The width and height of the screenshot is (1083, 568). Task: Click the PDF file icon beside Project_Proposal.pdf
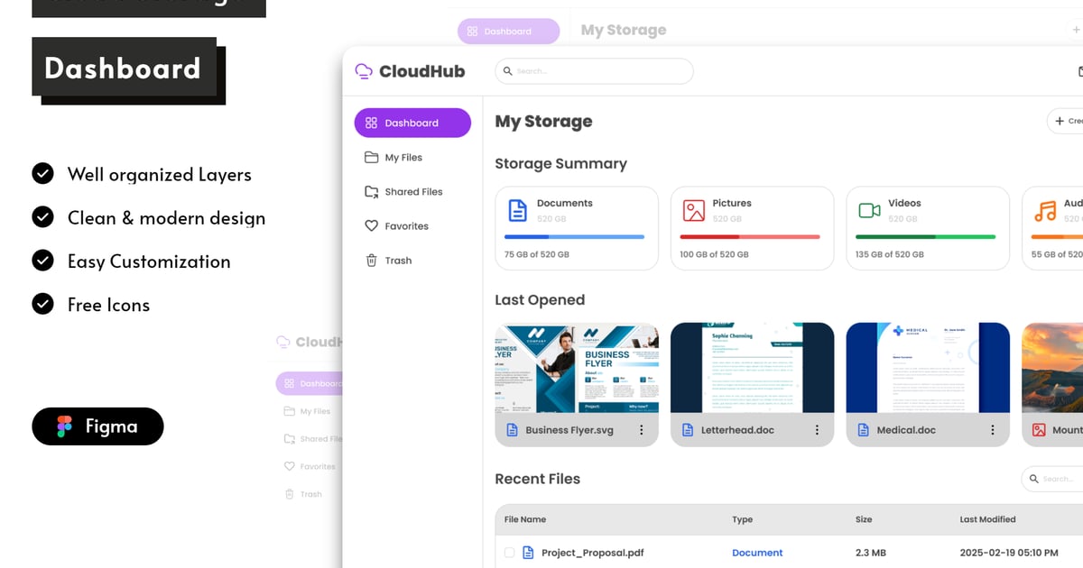527,553
